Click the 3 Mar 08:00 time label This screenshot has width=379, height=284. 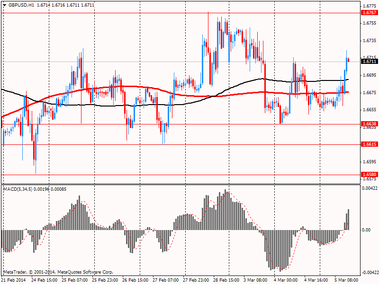tap(255, 280)
